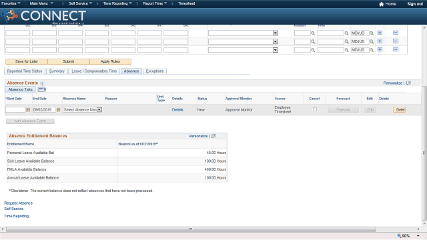Delete the third timesheet row
The width and height of the screenshot is (427, 240).
coord(396,49)
